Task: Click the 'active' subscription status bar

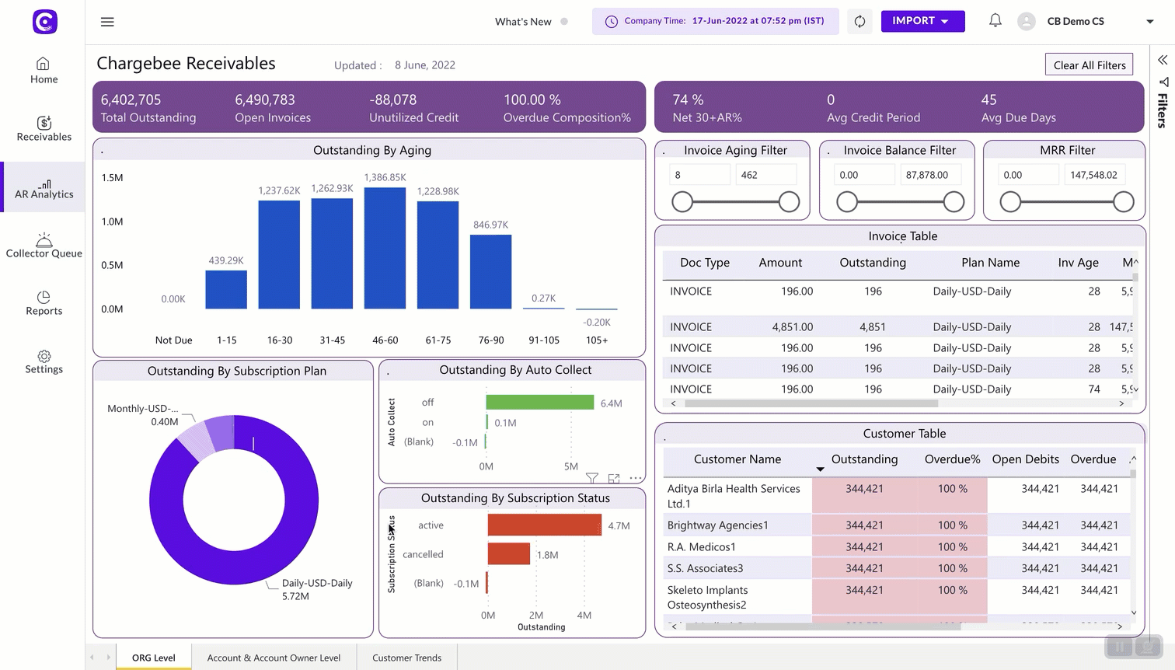Action: (545, 525)
